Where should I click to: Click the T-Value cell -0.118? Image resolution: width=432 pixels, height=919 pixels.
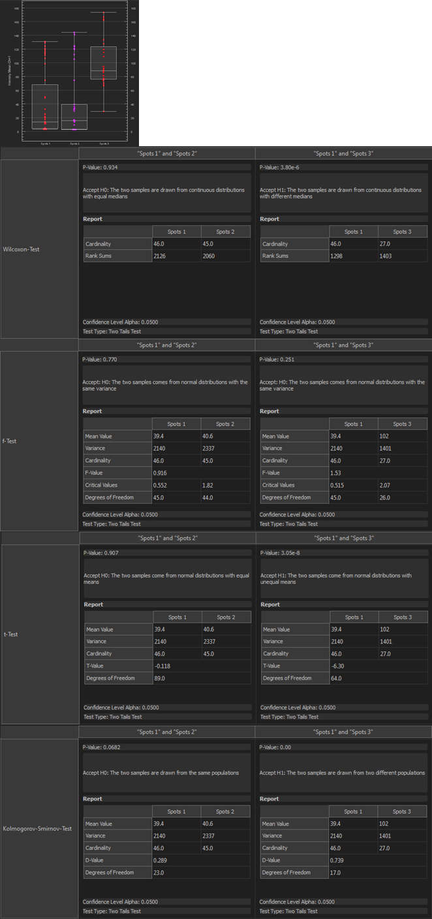(202, 666)
